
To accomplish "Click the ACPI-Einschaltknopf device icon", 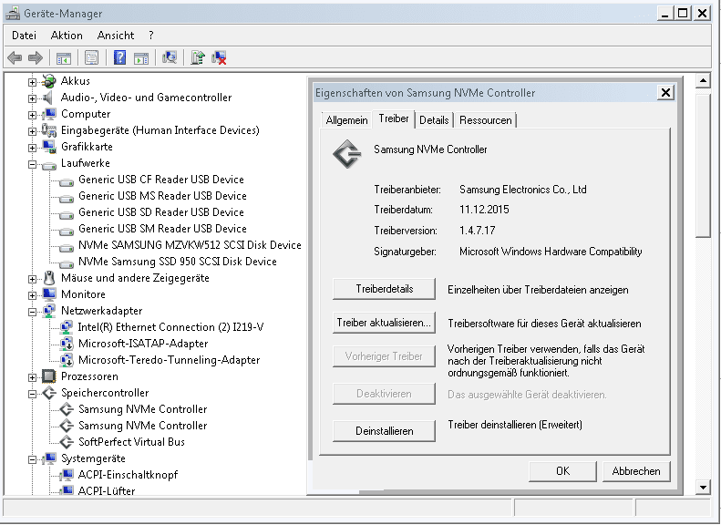I will coord(67,475).
